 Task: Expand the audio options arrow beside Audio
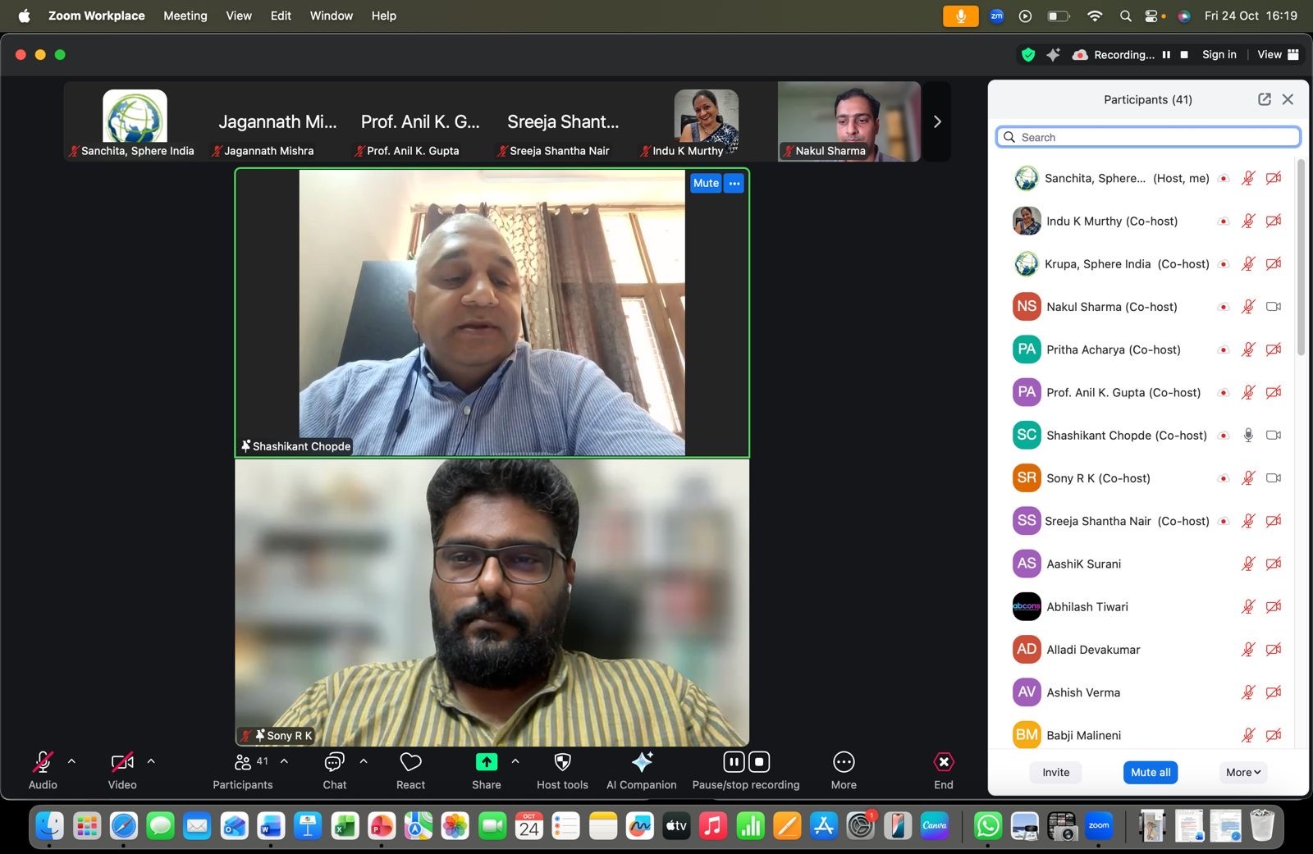tap(71, 761)
